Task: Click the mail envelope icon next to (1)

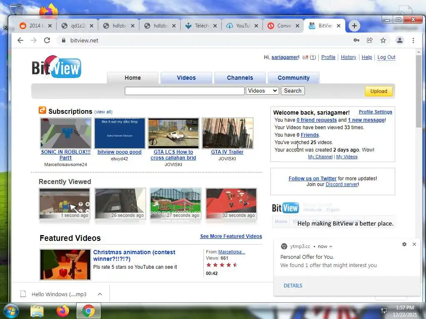Action: click(305, 57)
